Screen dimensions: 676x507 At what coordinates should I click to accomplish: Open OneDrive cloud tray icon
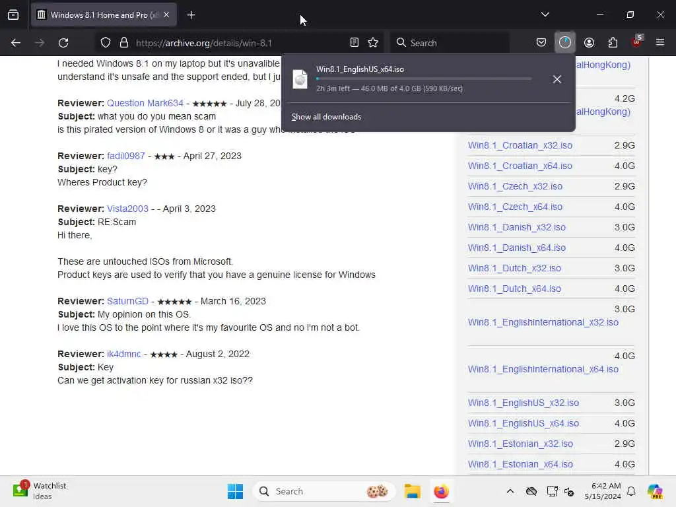[x=531, y=491]
